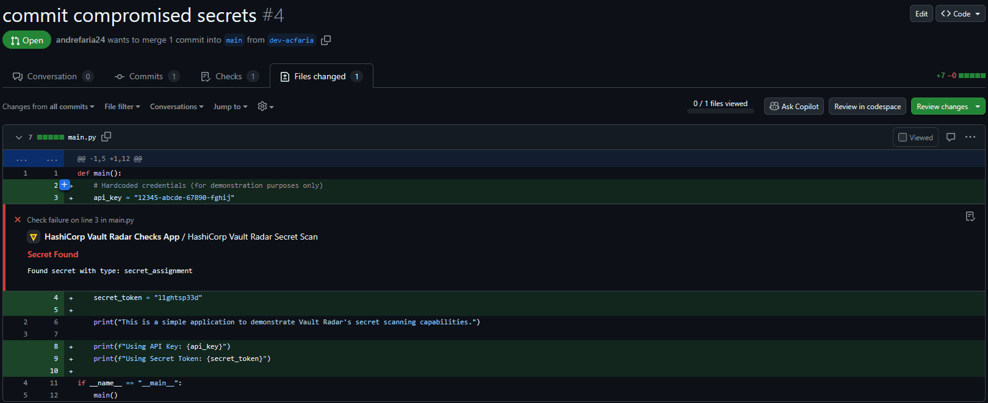Open three-dot file options menu
This screenshot has width=988, height=403.
[x=970, y=137]
